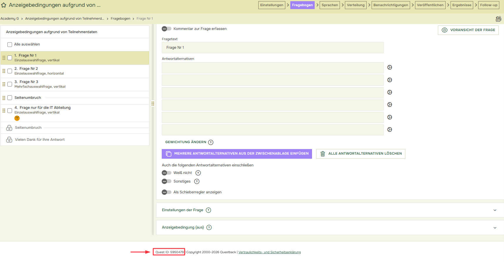
Task: Open gear settings for the first answer alternative
Action: pyautogui.click(x=390, y=67)
